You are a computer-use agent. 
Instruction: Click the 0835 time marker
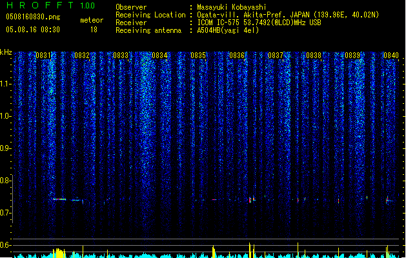click(198, 55)
